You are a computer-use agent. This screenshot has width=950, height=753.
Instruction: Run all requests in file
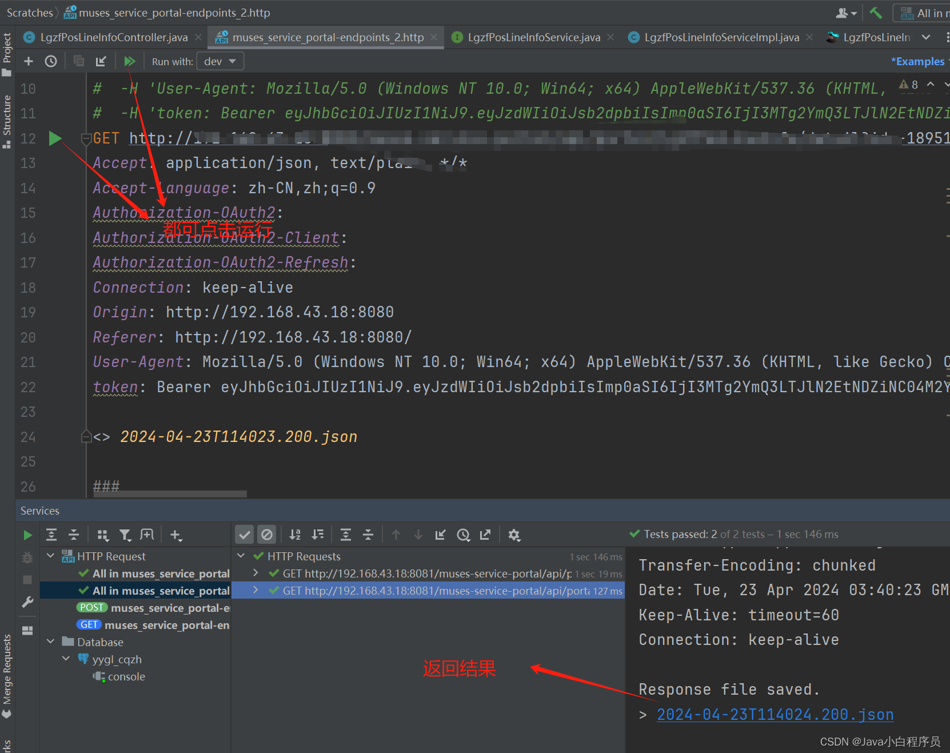(130, 61)
